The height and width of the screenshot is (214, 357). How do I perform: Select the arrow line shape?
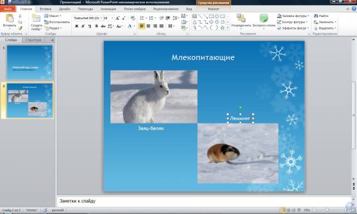coord(205,16)
